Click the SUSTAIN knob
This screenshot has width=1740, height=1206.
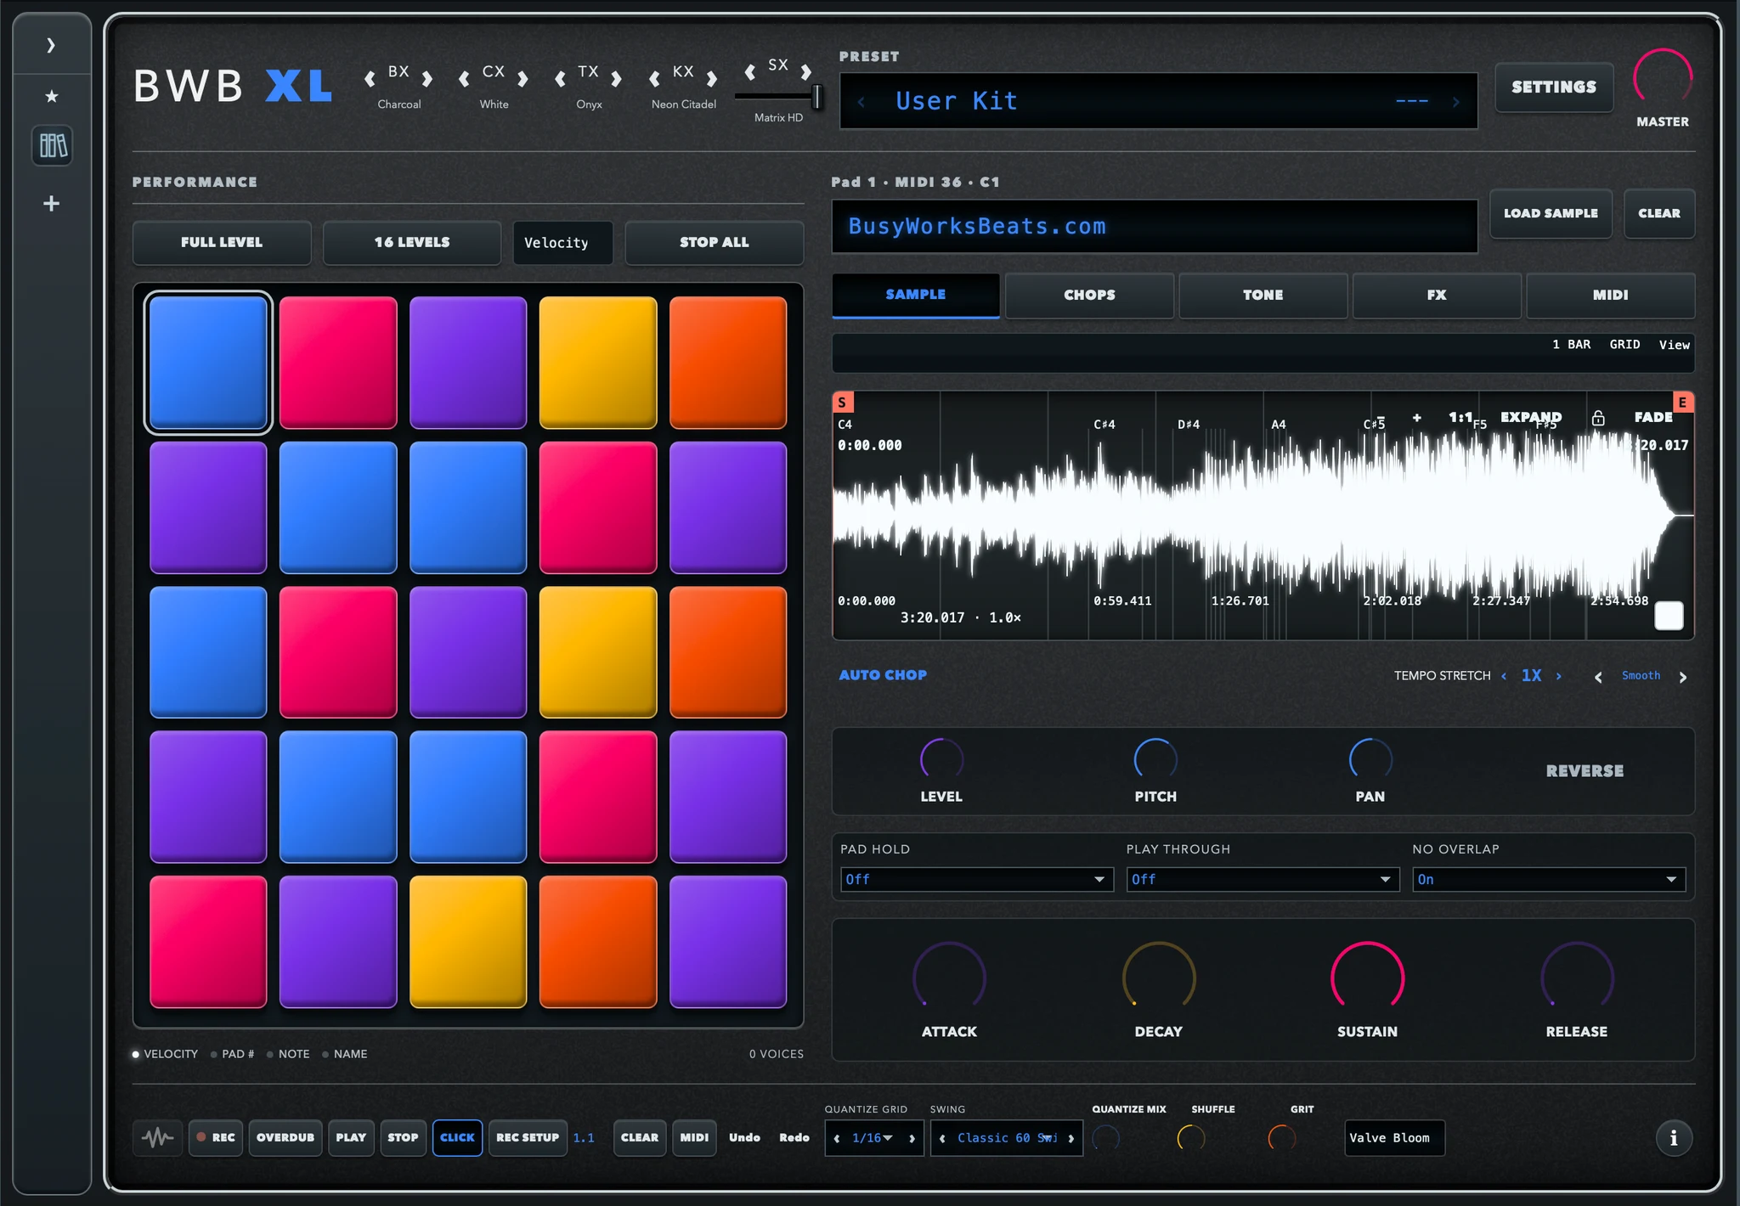coord(1367,978)
